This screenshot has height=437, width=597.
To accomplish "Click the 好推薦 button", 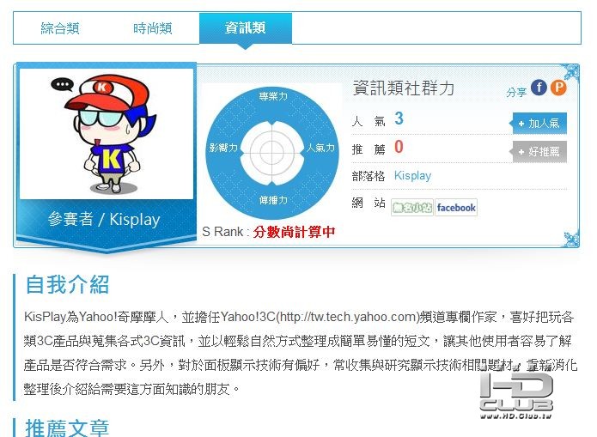I will pos(539,151).
